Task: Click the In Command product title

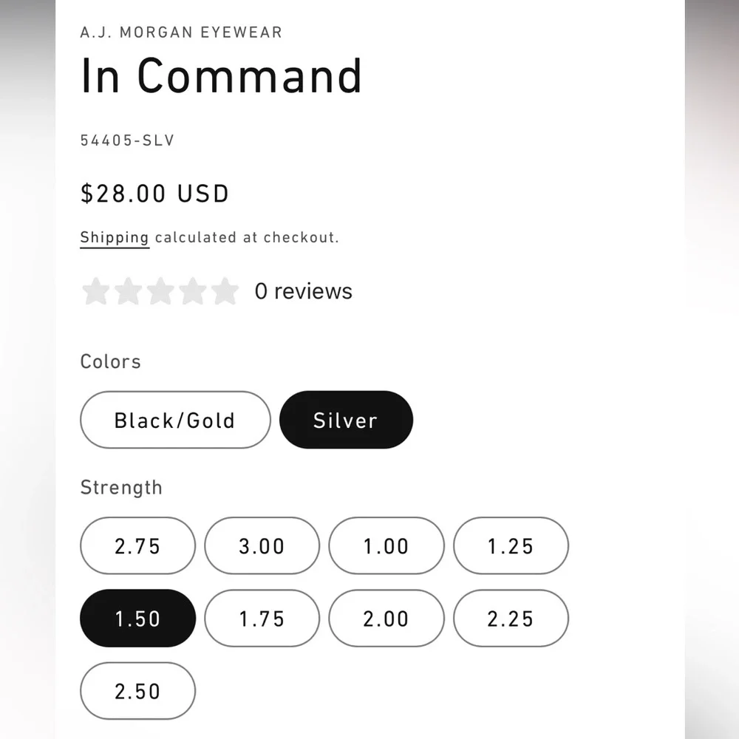Action: coord(221,75)
